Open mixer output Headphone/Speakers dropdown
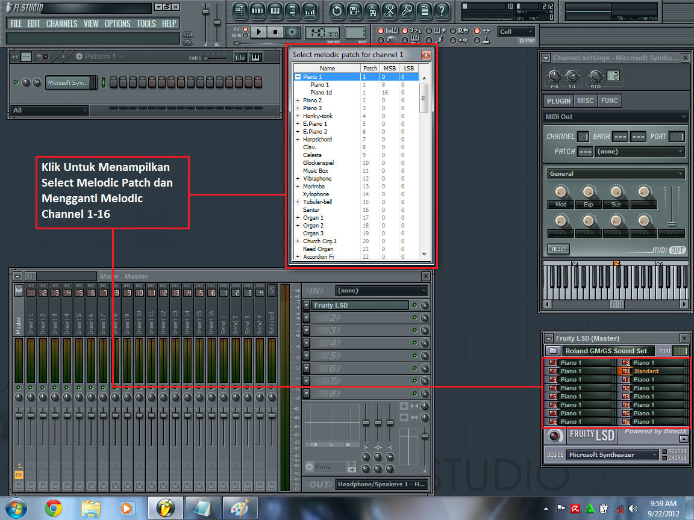Image resolution: width=694 pixels, height=520 pixels. coord(381,484)
